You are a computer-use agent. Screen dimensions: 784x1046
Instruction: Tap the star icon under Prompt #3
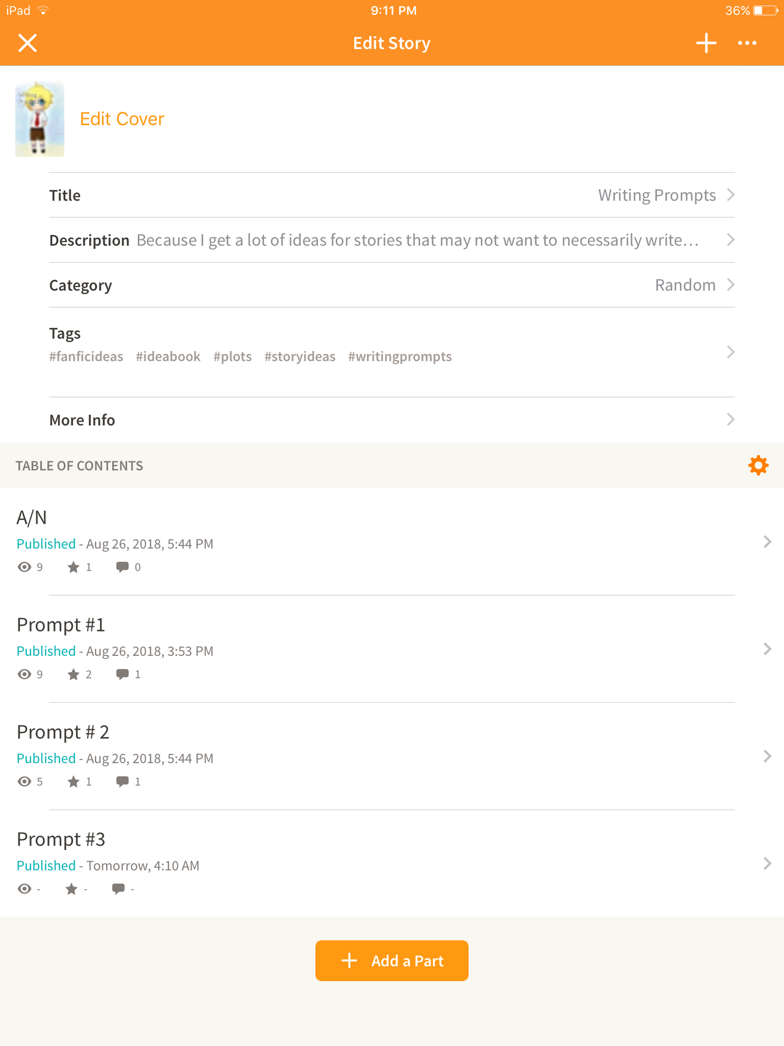point(71,889)
